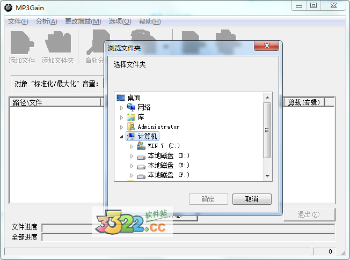Collapse the 计算机 tree node

point(121,137)
